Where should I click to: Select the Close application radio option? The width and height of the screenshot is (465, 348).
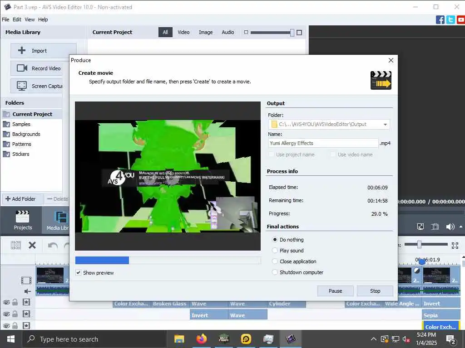tap(275, 261)
